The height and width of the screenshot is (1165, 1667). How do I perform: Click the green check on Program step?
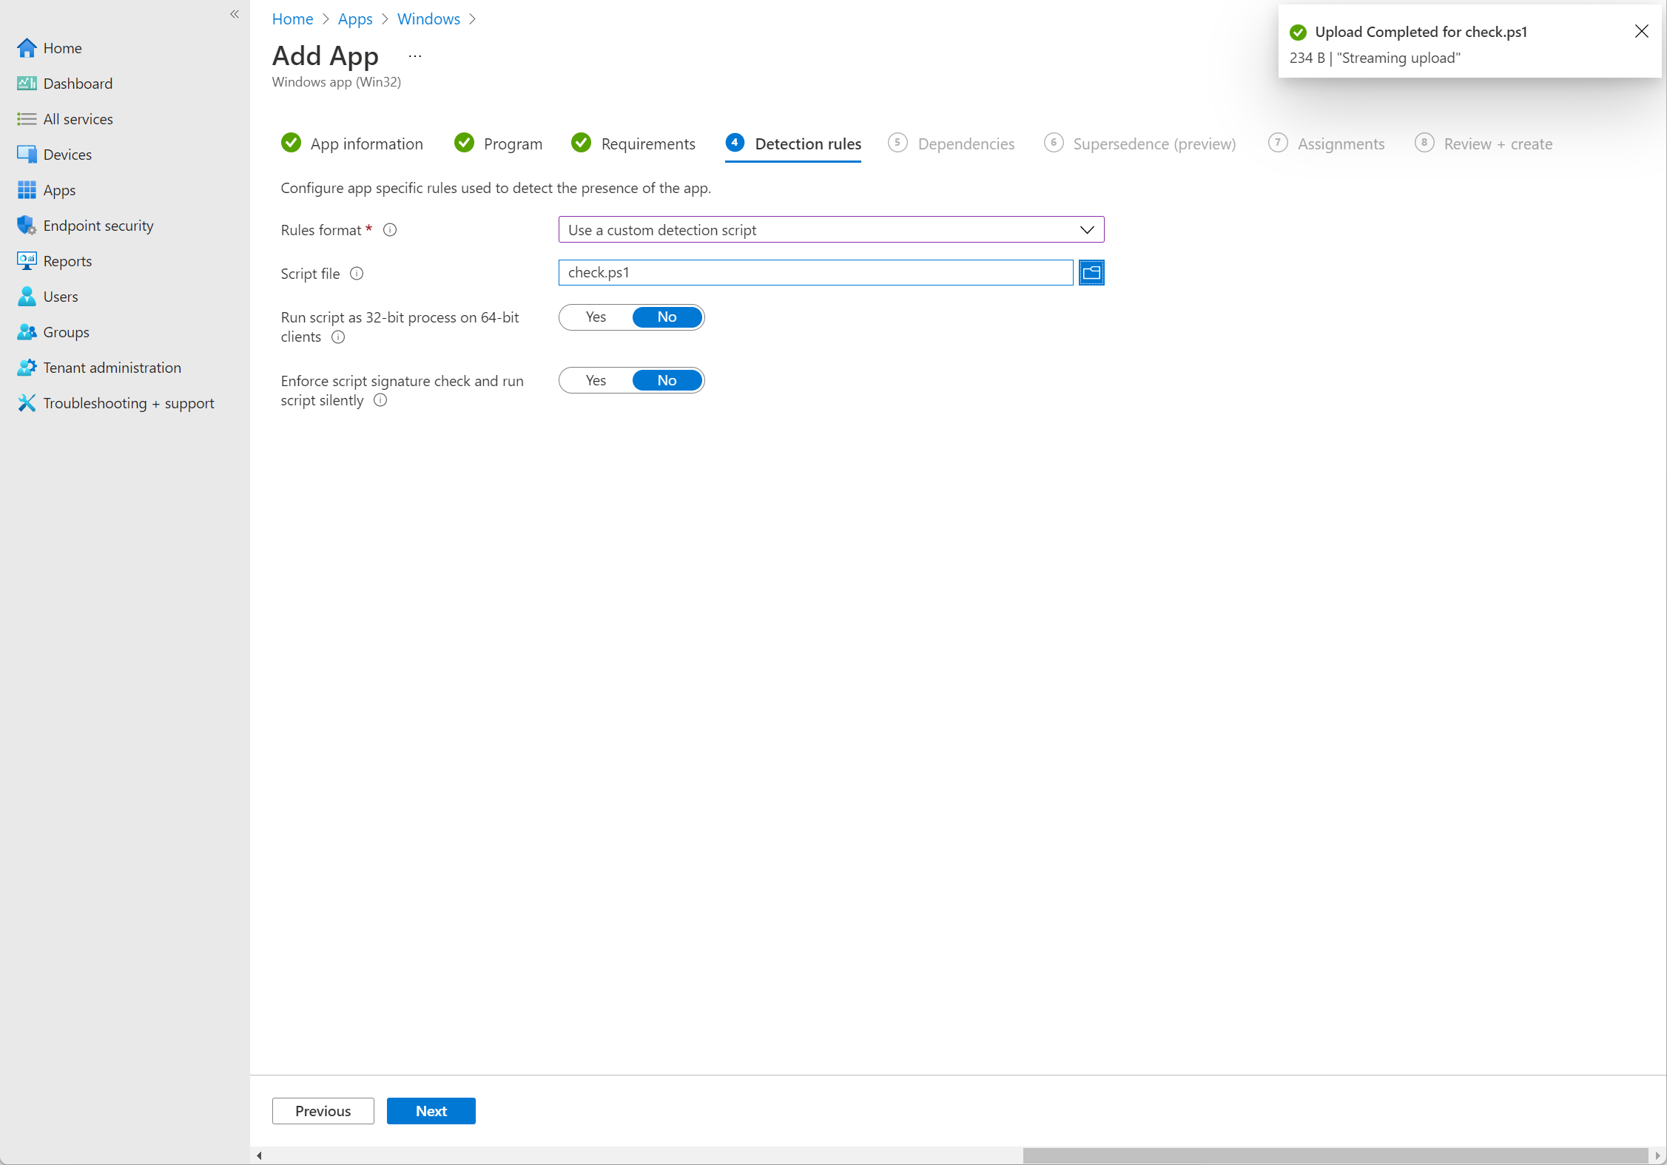pos(465,143)
